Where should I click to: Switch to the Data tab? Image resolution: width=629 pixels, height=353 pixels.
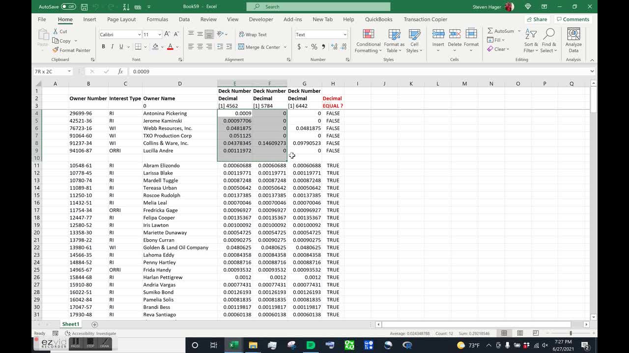pos(184,20)
